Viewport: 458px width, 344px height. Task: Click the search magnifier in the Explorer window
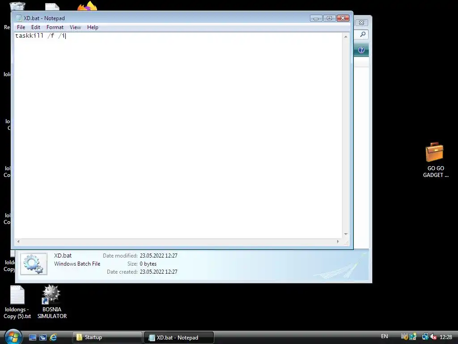(362, 34)
